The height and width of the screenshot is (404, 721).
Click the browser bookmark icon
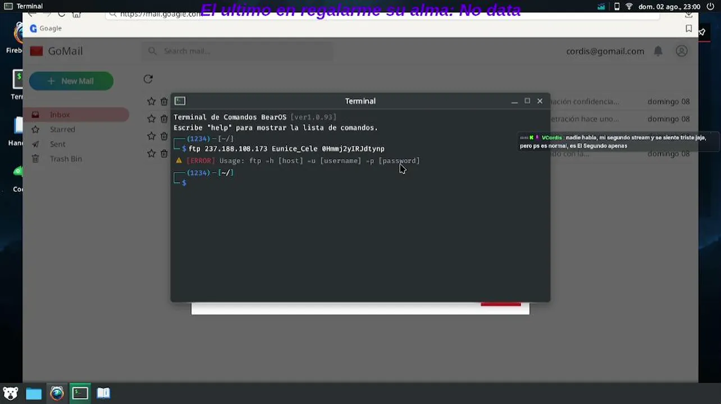point(689,29)
